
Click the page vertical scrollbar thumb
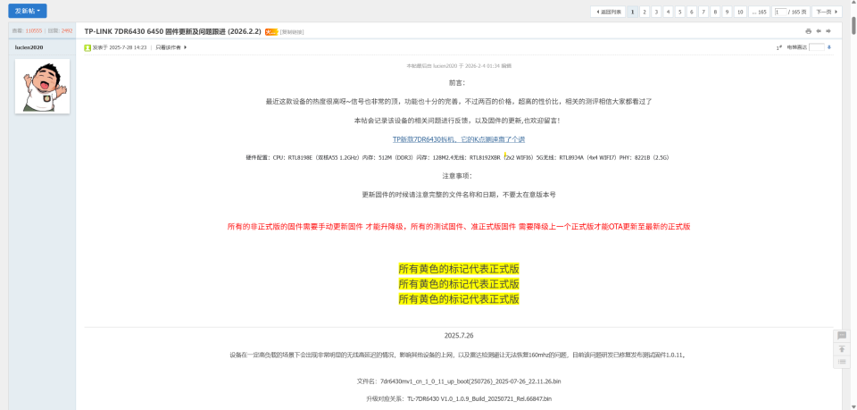pyautogui.click(x=853, y=25)
